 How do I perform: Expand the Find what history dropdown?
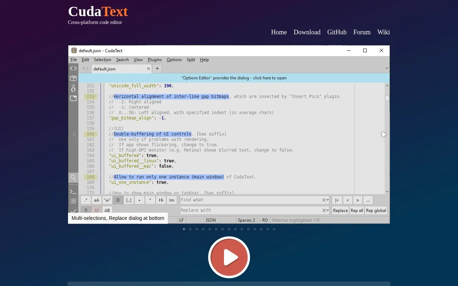point(328,200)
